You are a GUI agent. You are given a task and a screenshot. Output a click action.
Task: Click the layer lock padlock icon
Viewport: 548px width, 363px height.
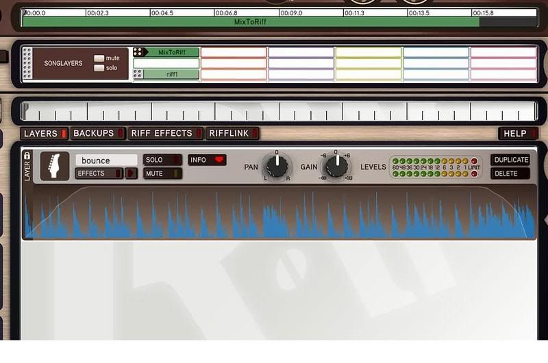pos(27,156)
